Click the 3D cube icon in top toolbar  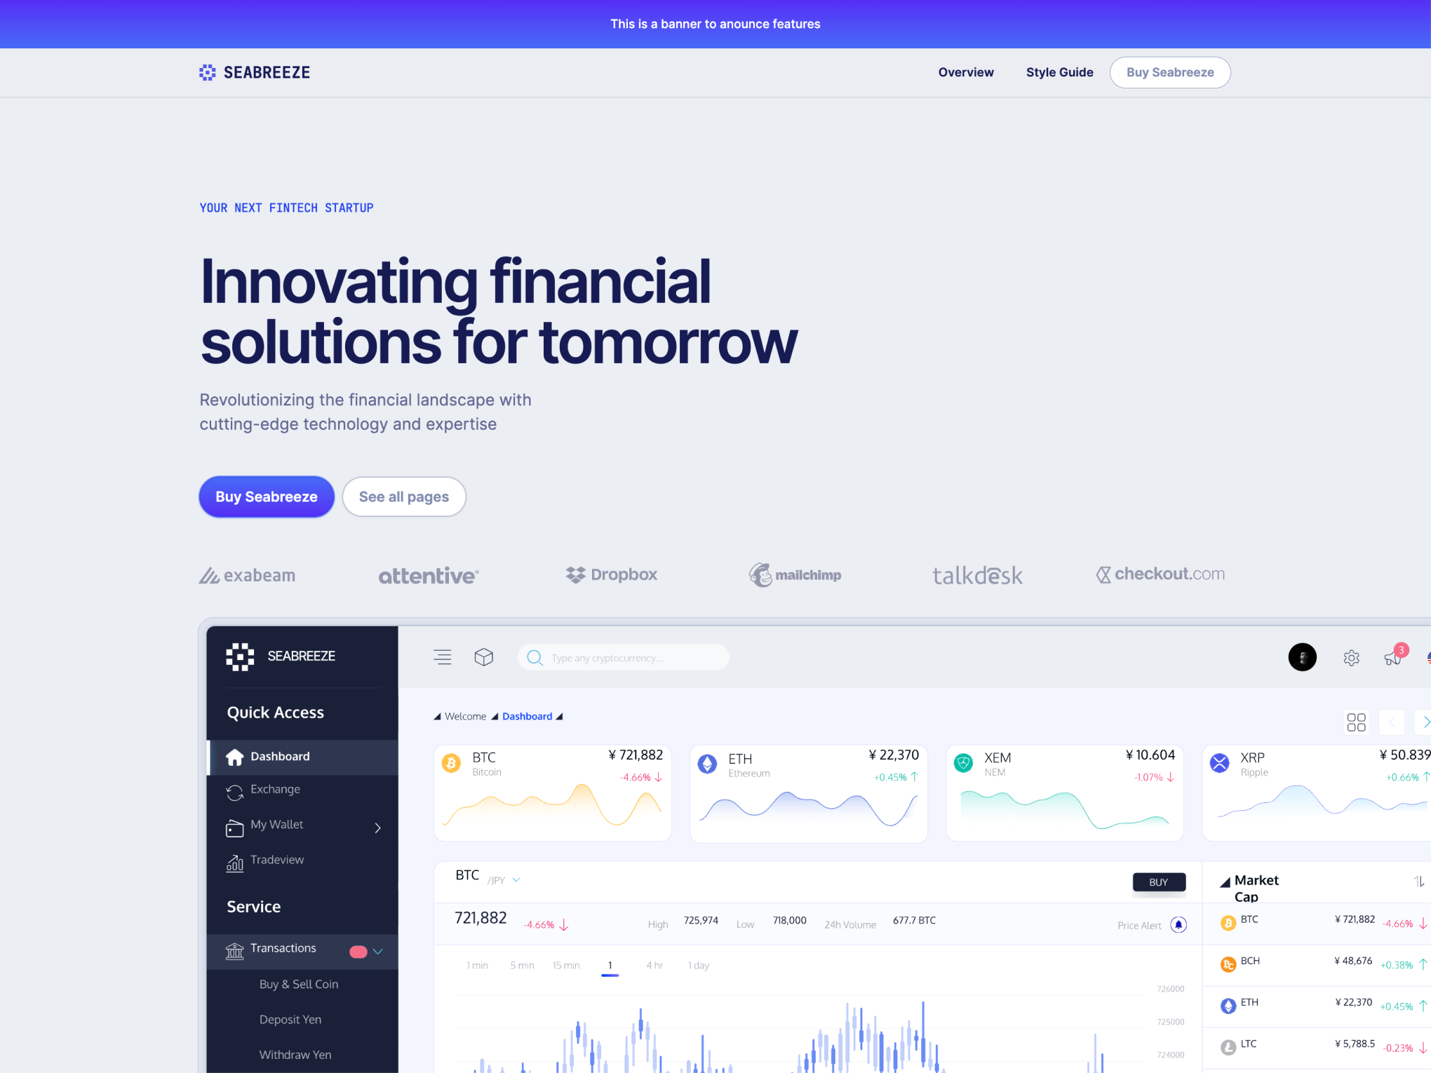click(482, 656)
